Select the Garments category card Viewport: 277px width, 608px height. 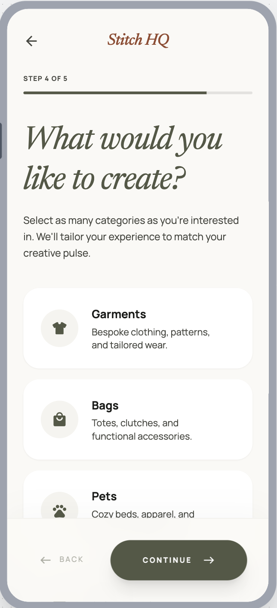[x=138, y=328]
